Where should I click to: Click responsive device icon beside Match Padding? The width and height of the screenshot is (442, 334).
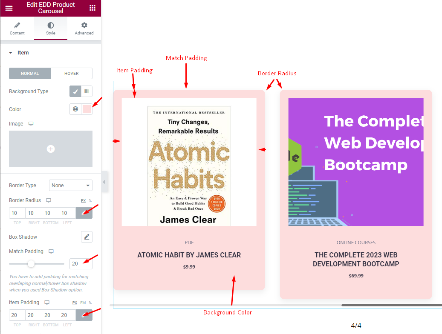pyautogui.click(x=51, y=251)
